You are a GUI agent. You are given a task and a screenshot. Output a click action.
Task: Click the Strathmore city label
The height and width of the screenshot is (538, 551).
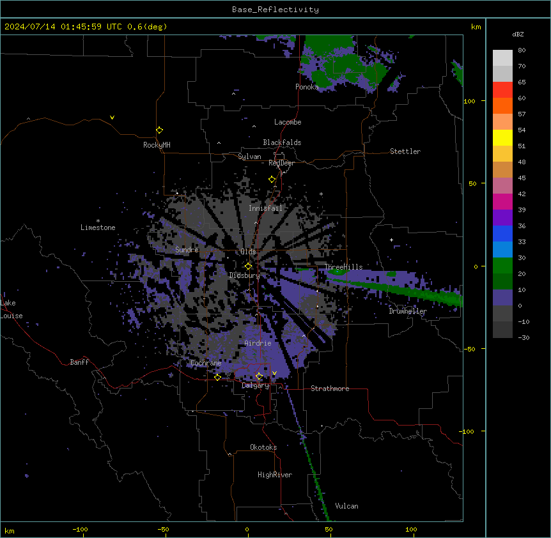click(x=330, y=388)
